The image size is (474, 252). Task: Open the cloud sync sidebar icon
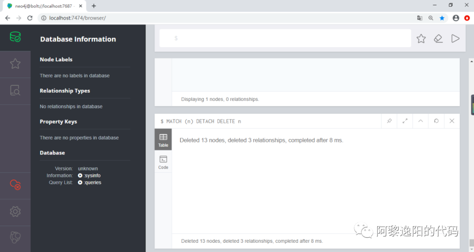15,185
